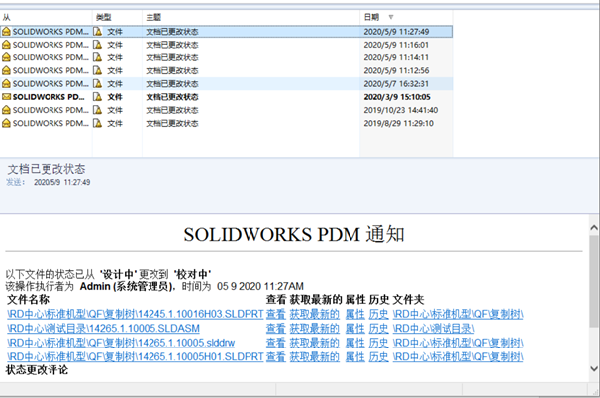The width and height of the screenshot is (600, 398).
Task: Click file type icon in 15:10:05 row
Action: coord(98,97)
